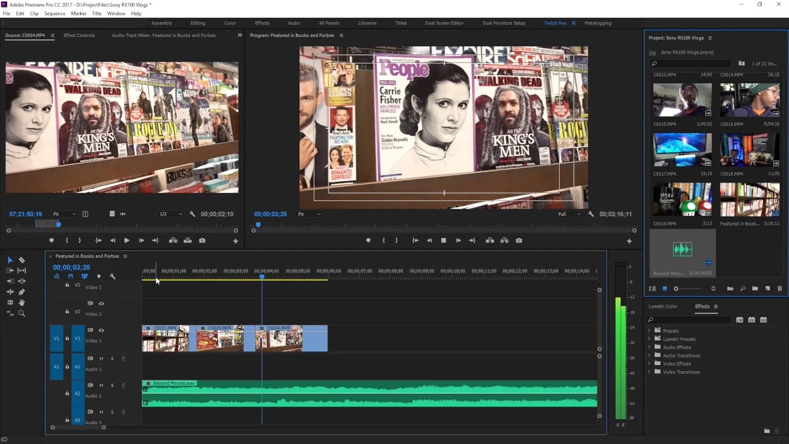The image size is (789, 444).
Task: Switch Project panel to list view
Action: 653,289
